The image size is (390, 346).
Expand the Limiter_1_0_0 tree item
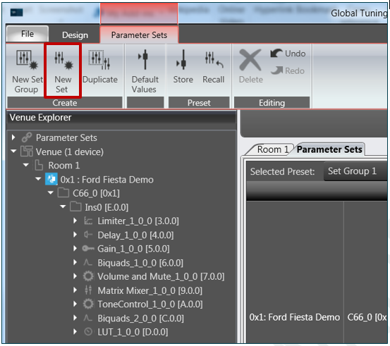[x=75, y=221]
